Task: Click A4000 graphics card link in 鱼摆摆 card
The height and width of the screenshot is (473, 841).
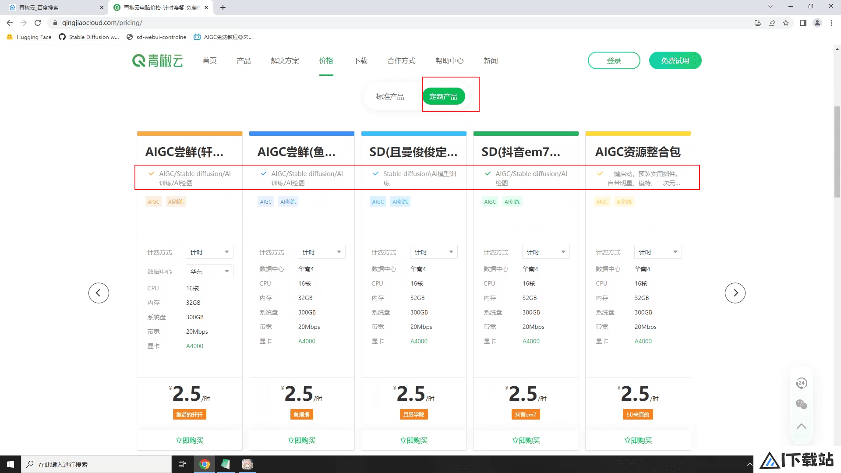Action: tap(307, 341)
